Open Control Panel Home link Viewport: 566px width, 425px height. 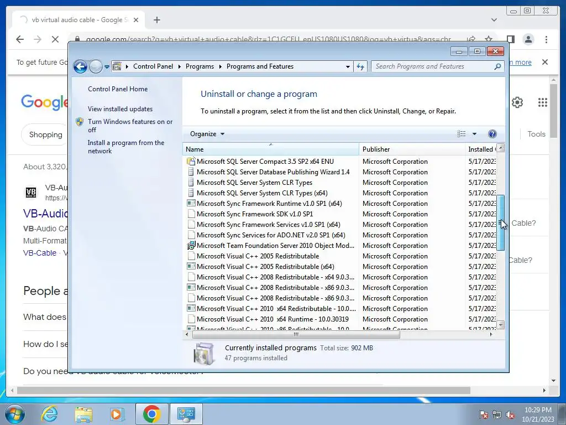point(118,89)
